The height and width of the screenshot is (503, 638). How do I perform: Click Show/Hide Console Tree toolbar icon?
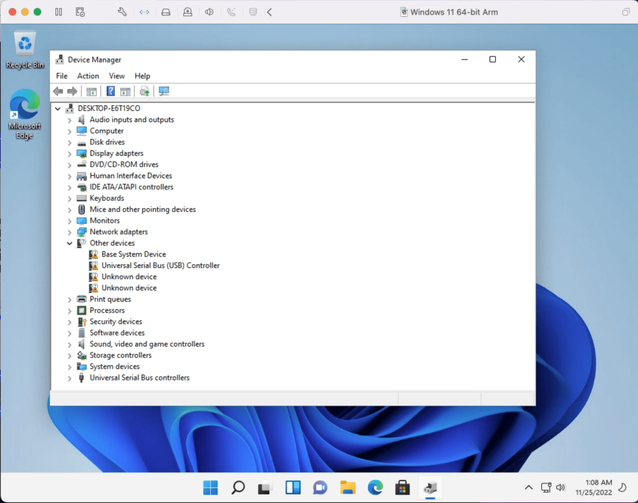coord(91,91)
